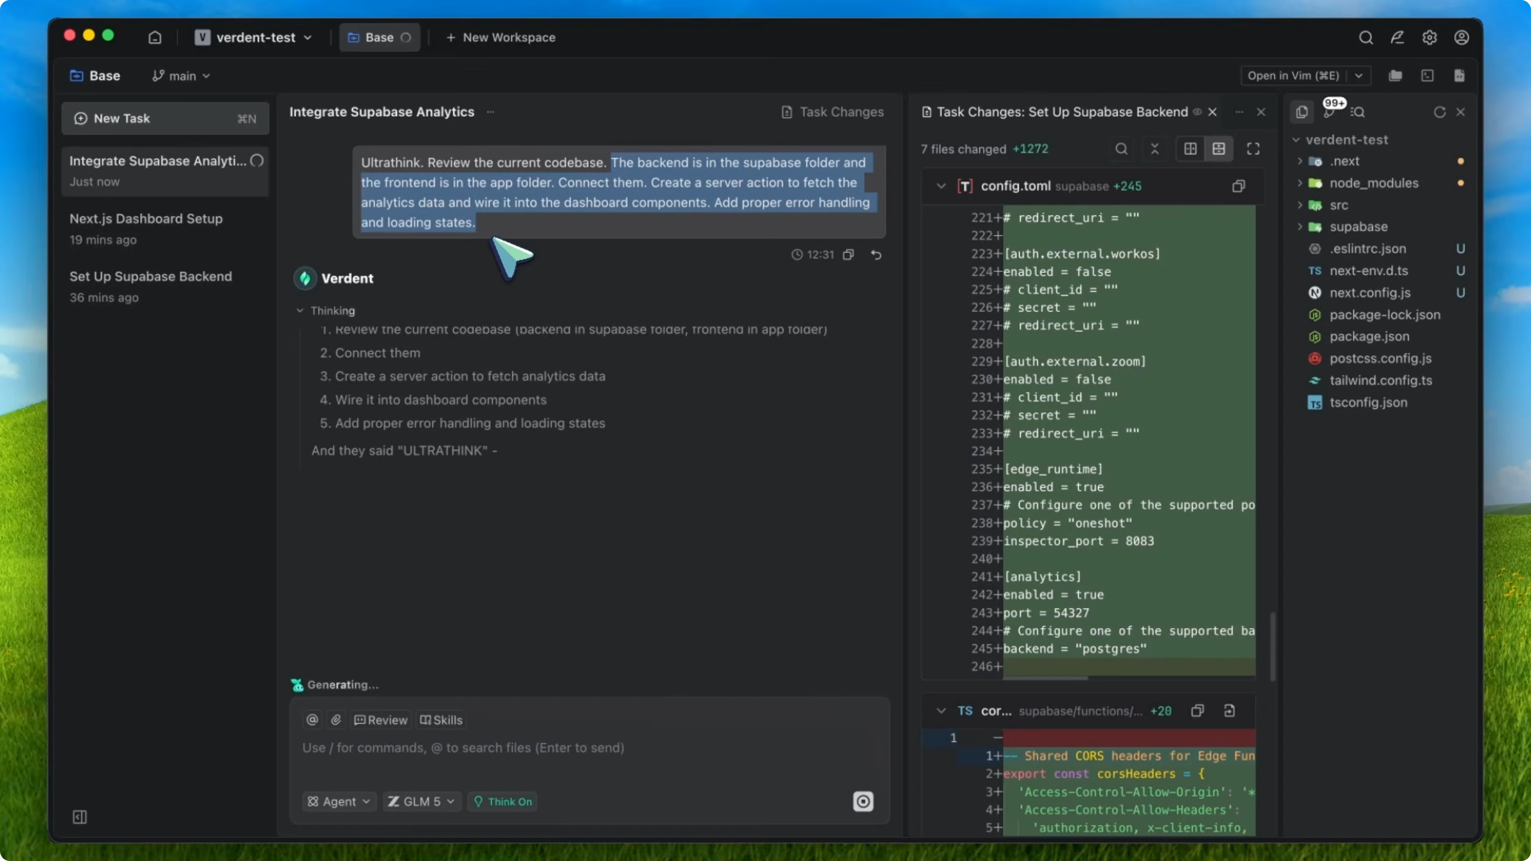Open Skills via the Skills icon
The width and height of the screenshot is (1531, 861).
coord(441,720)
